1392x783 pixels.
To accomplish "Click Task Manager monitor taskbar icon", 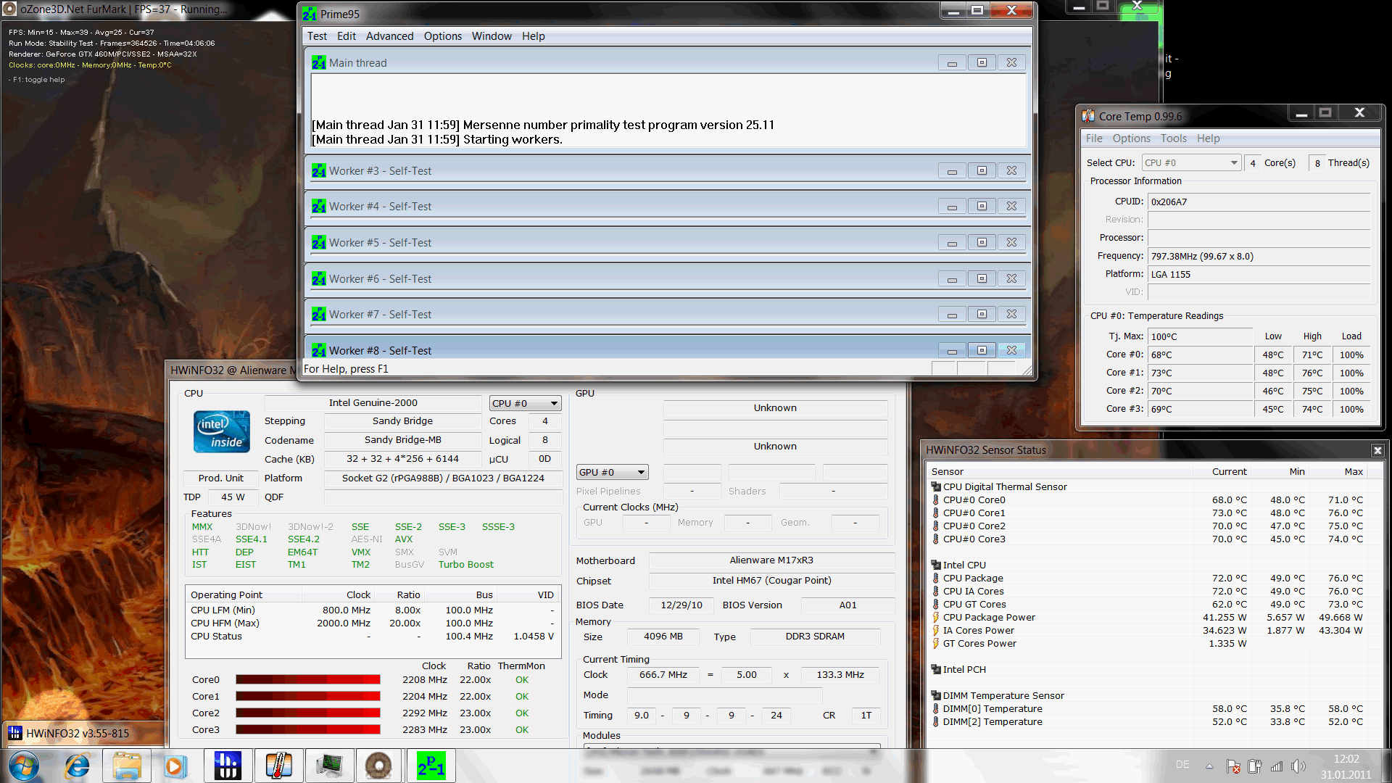I will 328,766.
